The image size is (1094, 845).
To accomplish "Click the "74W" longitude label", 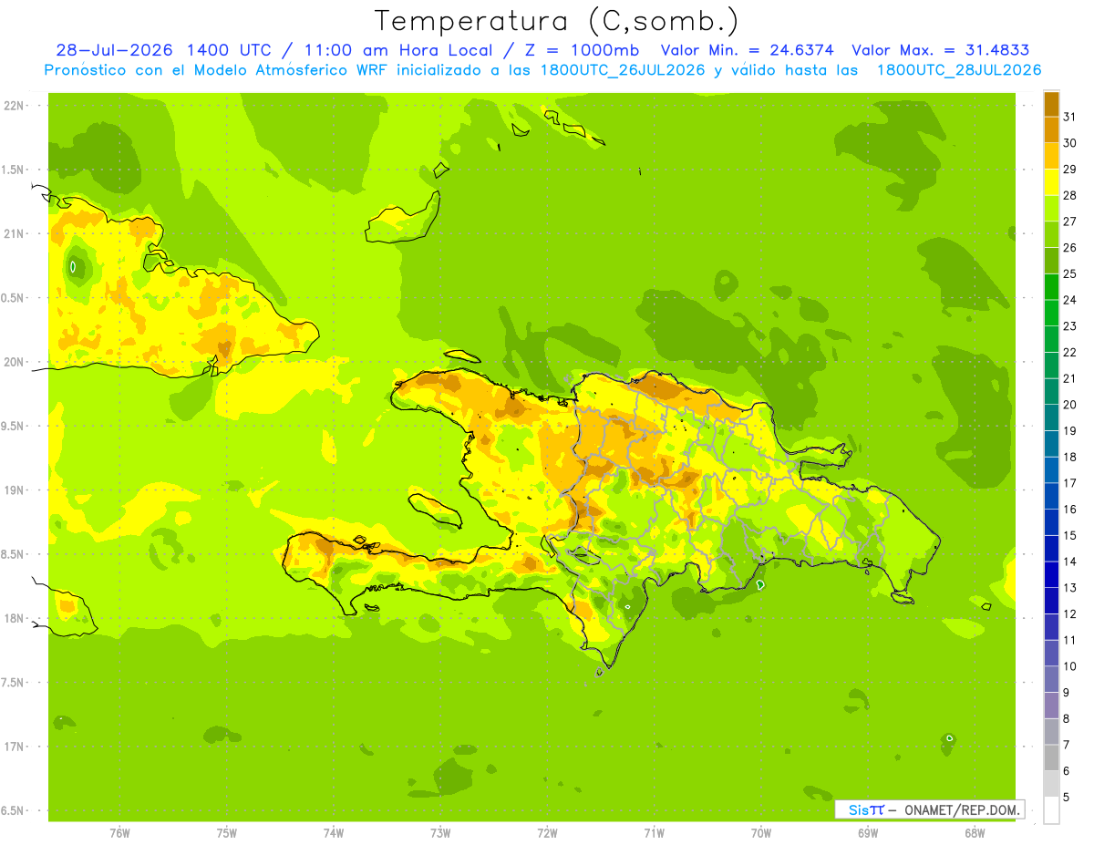I will 334,833.
